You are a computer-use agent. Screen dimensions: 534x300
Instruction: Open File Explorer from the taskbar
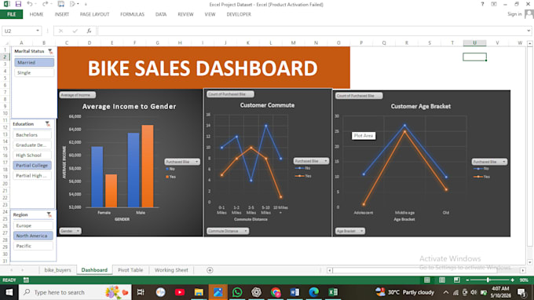click(199, 292)
